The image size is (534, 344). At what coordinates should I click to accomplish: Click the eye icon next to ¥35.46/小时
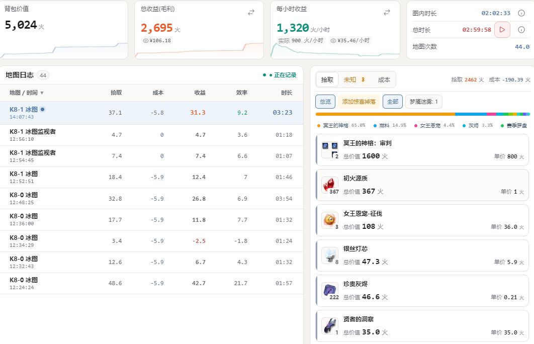click(333, 41)
